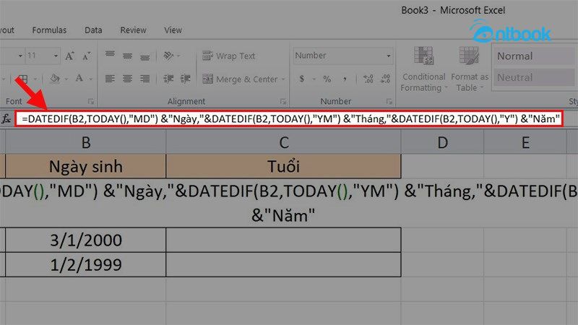Screen dimensions: 578x325
Task: Switch to Formulas ribbon tab
Action: (49, 30)
